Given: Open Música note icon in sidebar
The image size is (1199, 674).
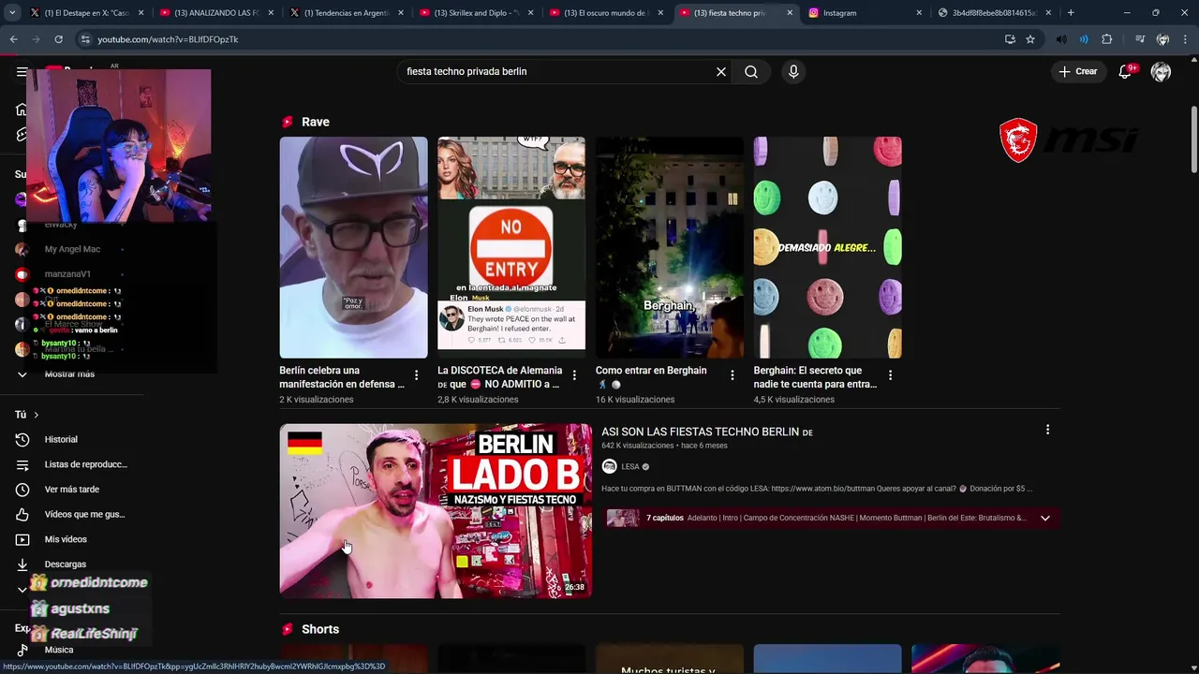Looking at the screenshot, I should click(x=22, y=650).
